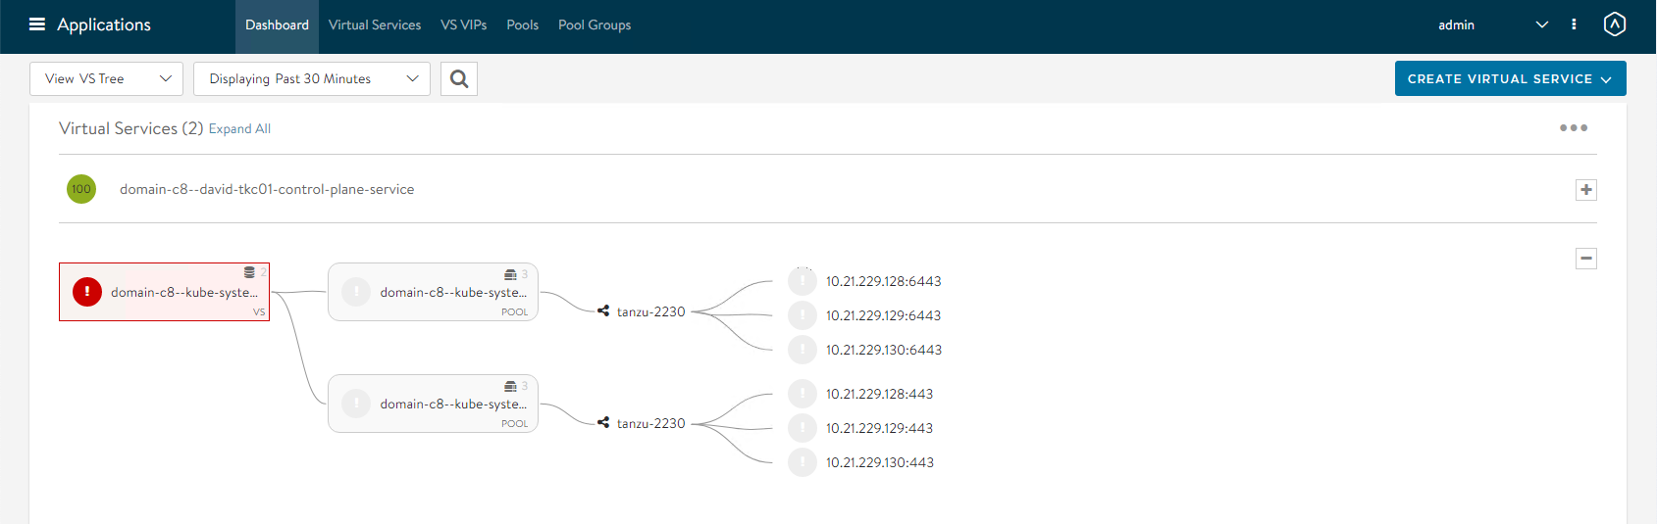The image size is (1657, 524).
Task: Click the Avi logo icon
Action: pyautogui.click(x=1615, y=24)
